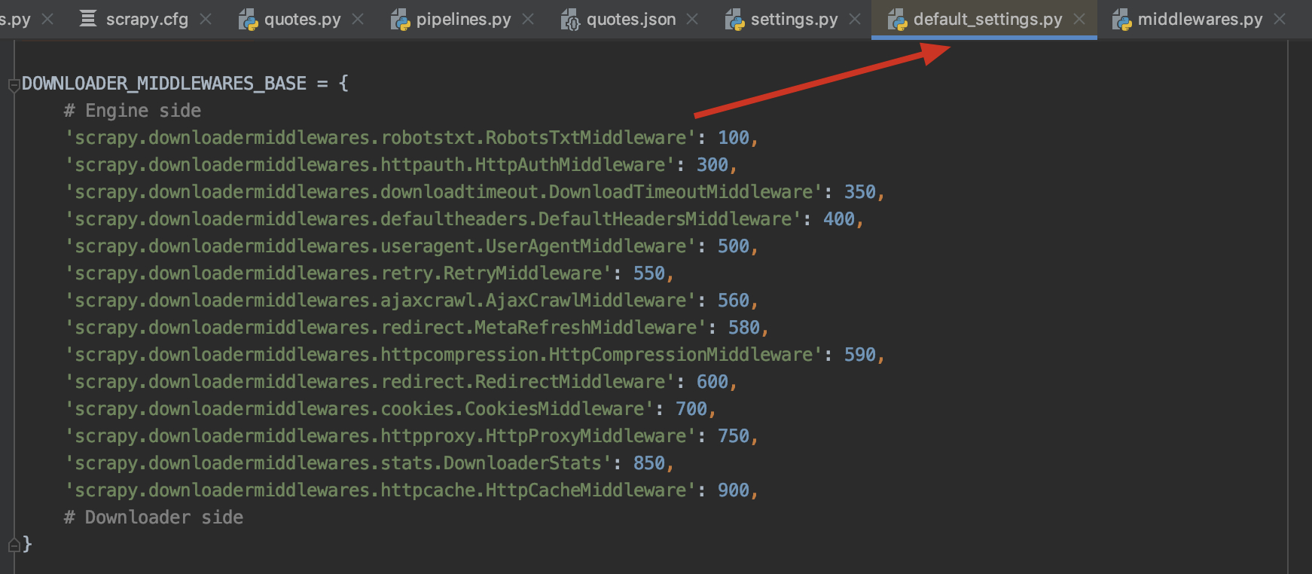
Task: Switch to settings.py tab
Action: click(x=794, y=19)
